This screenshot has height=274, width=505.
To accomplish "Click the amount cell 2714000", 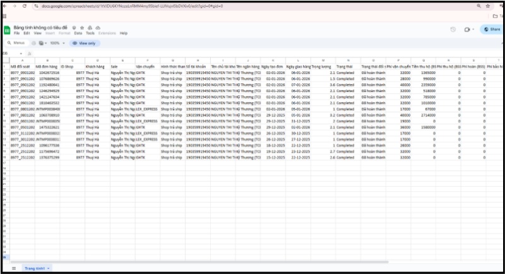I will 424,116.
